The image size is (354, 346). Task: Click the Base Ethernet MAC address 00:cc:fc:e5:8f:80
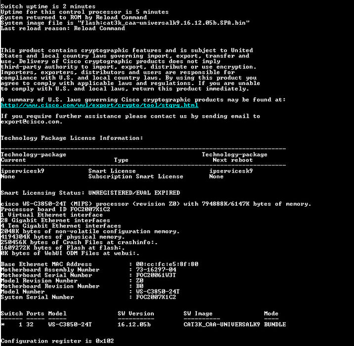167,264
